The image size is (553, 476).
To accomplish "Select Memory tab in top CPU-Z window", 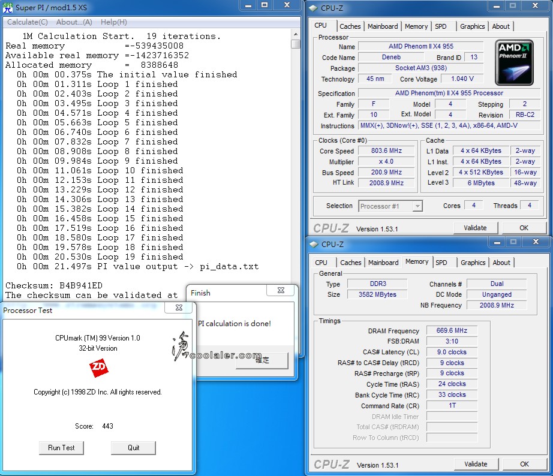I will coord(416,26).
